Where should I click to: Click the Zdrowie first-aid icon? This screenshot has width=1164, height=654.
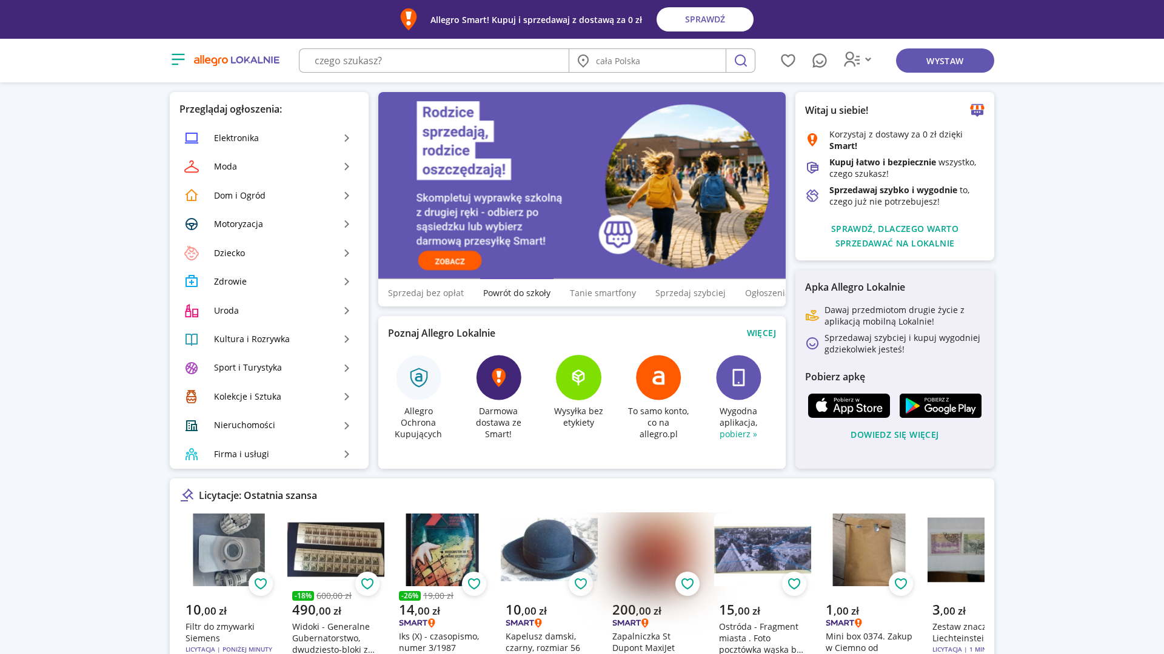[x=192, y=282]
